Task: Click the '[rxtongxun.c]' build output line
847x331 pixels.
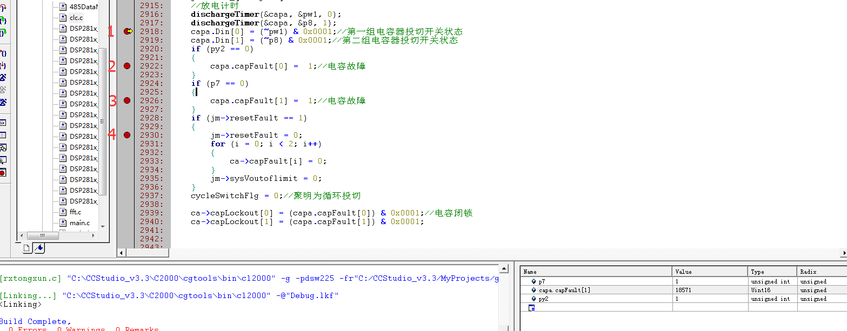Action: (249, 278)
